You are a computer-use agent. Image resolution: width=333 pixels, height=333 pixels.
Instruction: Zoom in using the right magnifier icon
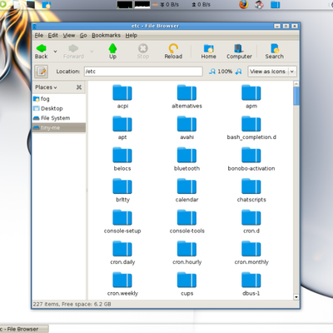coord(238,72)
